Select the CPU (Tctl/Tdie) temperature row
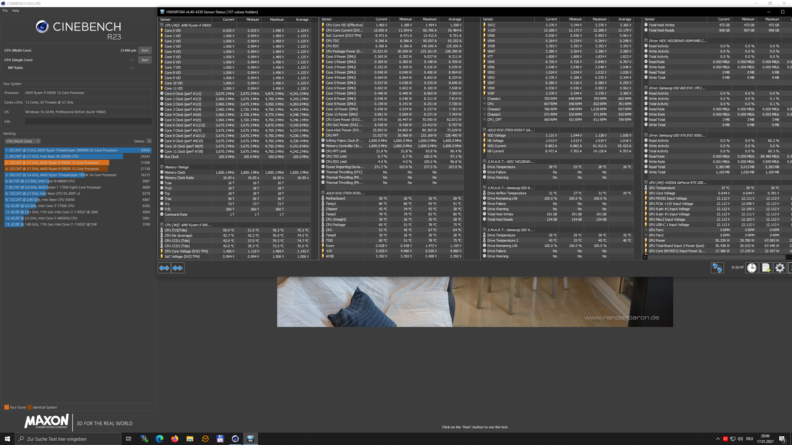This screenshot has height=445, width=792. [235, 230]
